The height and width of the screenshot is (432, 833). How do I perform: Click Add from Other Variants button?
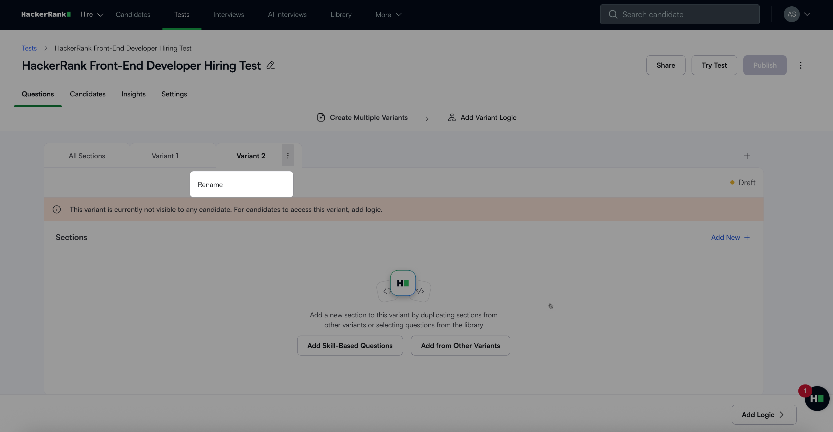pyautogui.click(x=460, y=346)
